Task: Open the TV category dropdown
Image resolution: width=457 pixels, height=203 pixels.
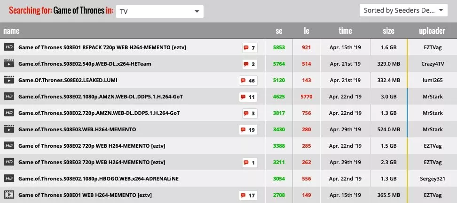Action: pos(159,12)
